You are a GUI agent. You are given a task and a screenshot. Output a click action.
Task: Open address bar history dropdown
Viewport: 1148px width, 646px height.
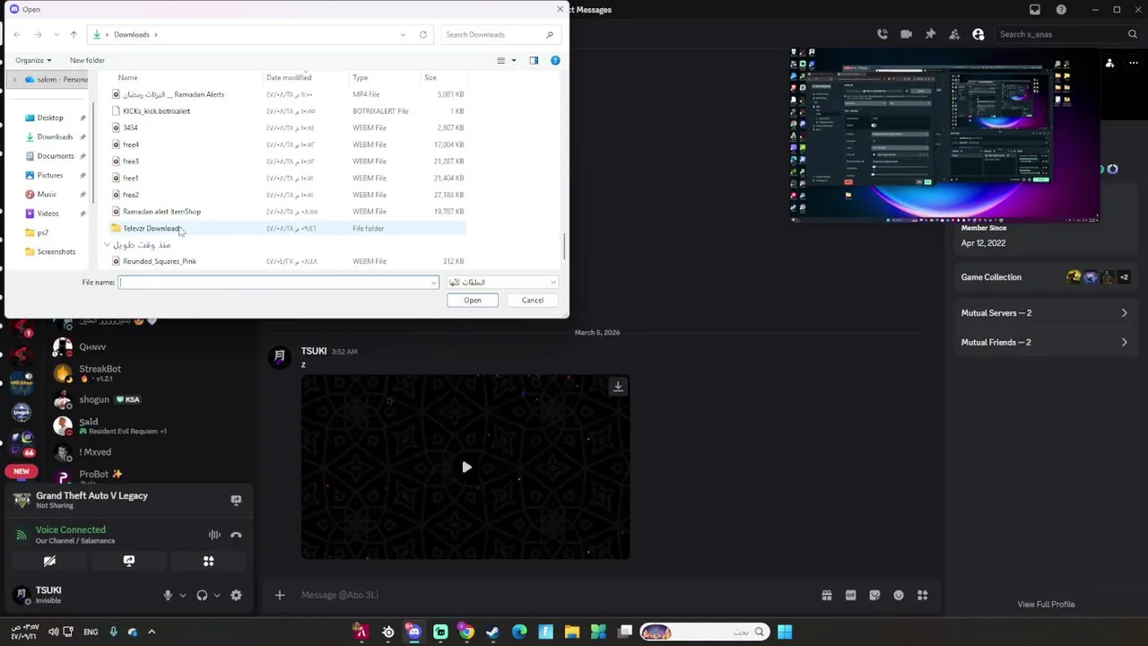403,34
